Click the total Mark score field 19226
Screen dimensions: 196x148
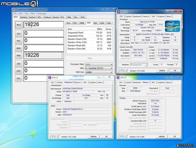click(x=44, y=24)
